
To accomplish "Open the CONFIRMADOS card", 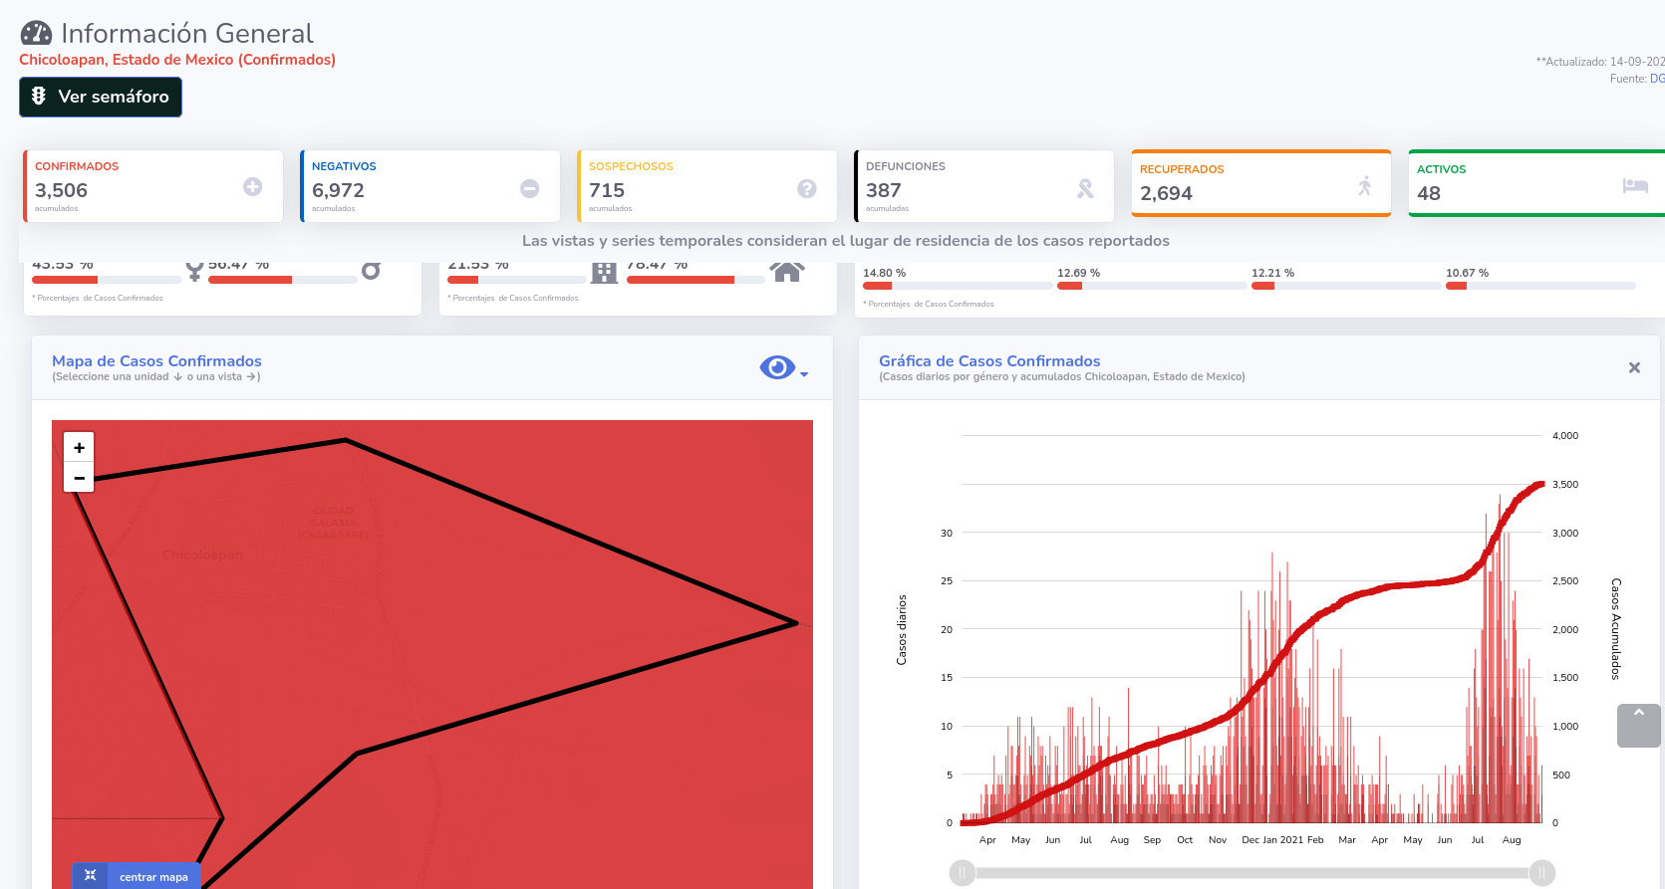I will (x=153, y=186).
